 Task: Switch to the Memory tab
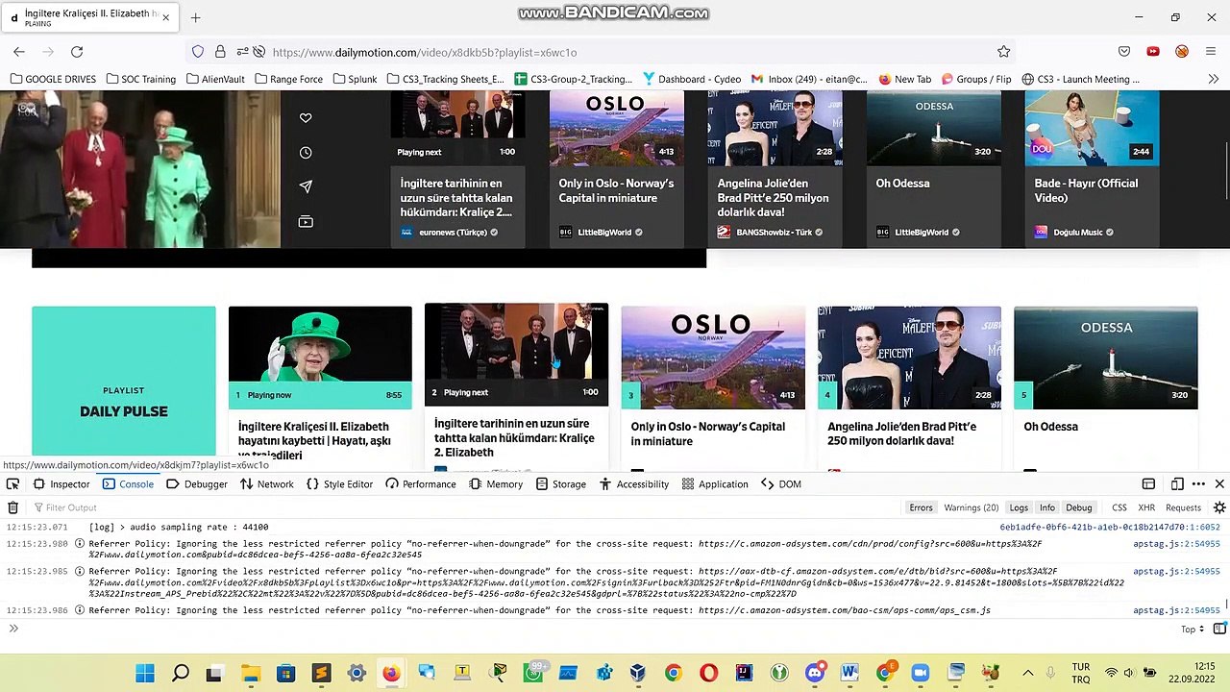(496, 484)
